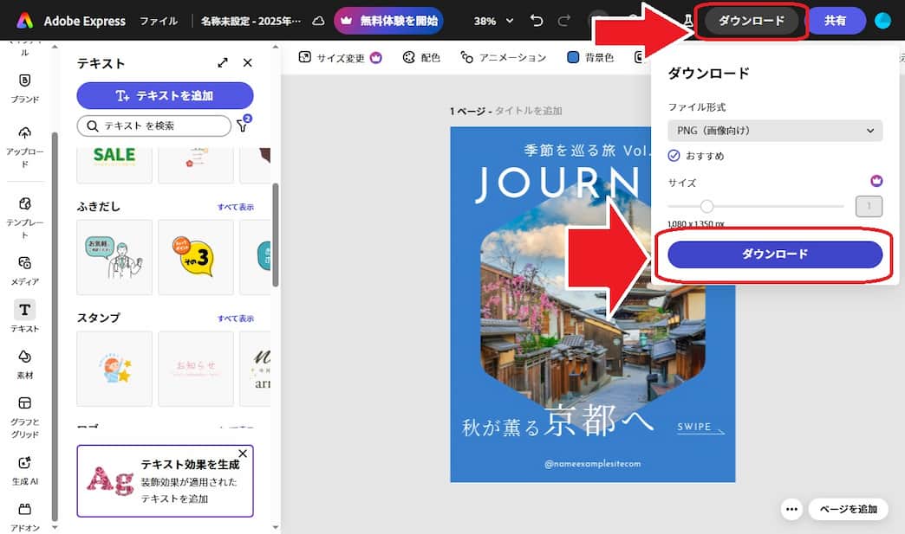Click the undo arrow in top bar
The height and width of the screenshot is (534, 905).
537,21
